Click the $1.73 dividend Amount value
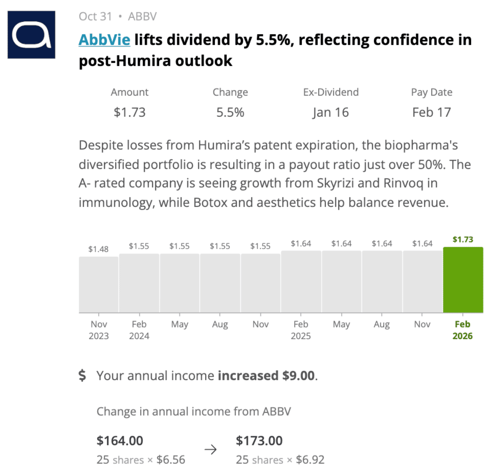This screenshot has height=474, width=492. [x=129, y=112]
